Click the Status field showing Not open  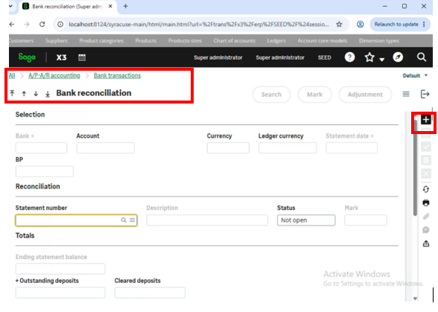(x=306, y=220)
